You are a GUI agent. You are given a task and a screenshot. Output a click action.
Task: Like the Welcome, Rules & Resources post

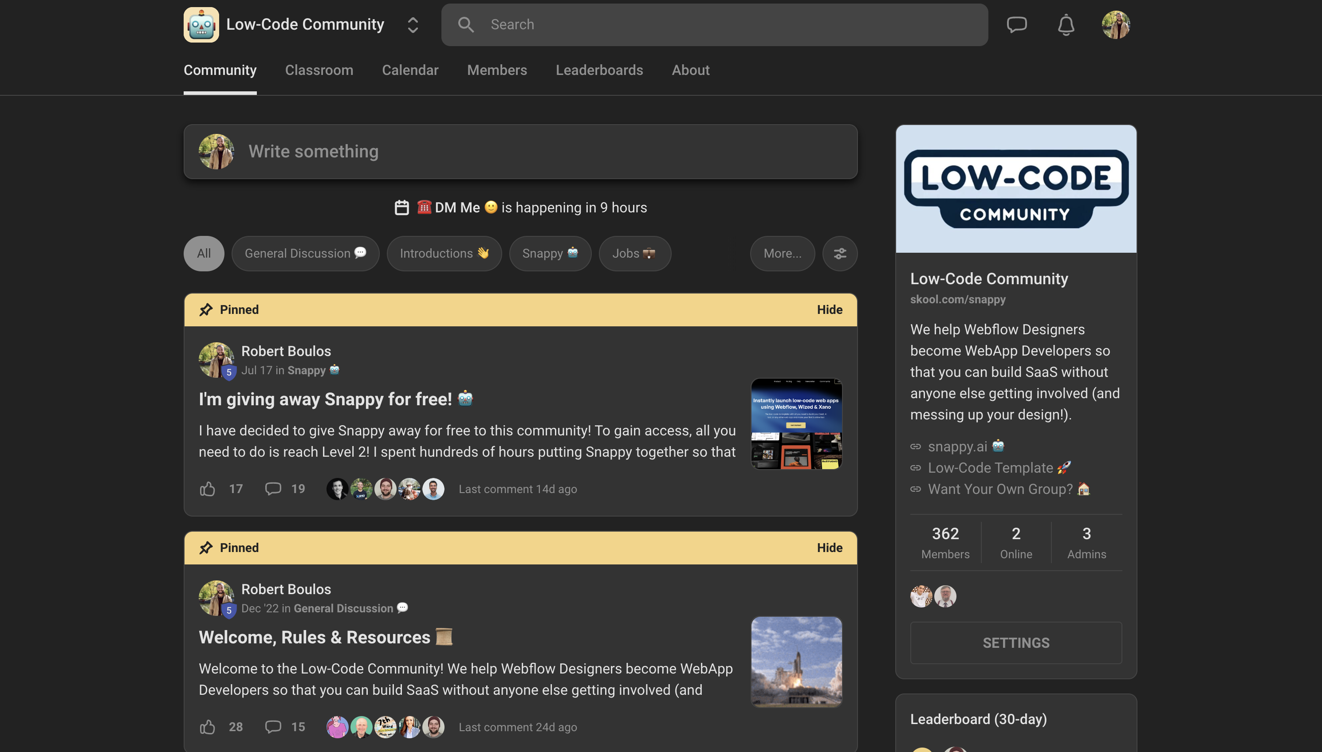click(x=208, y=727)
